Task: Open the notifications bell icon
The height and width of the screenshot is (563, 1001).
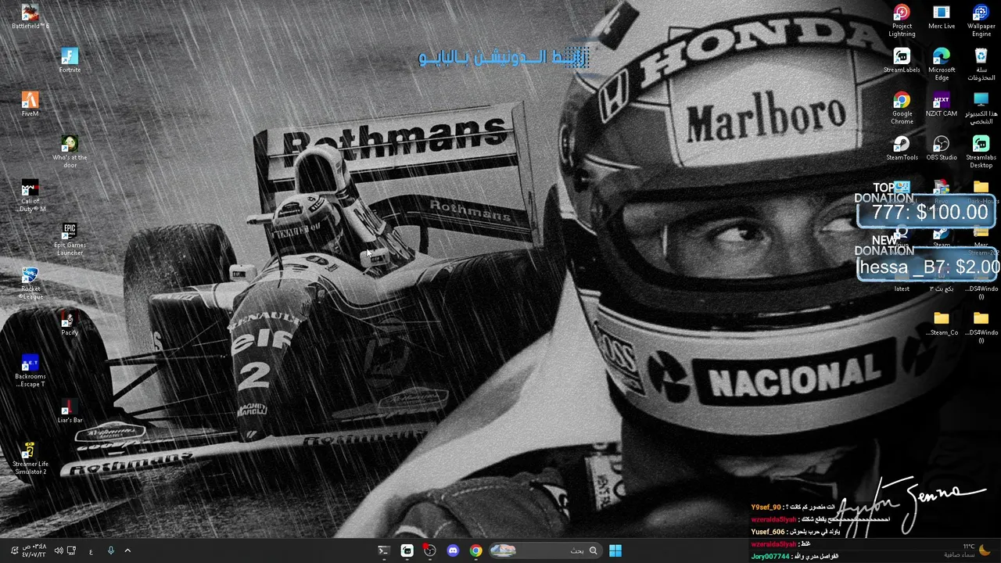Action: click(x=13, y=550)
